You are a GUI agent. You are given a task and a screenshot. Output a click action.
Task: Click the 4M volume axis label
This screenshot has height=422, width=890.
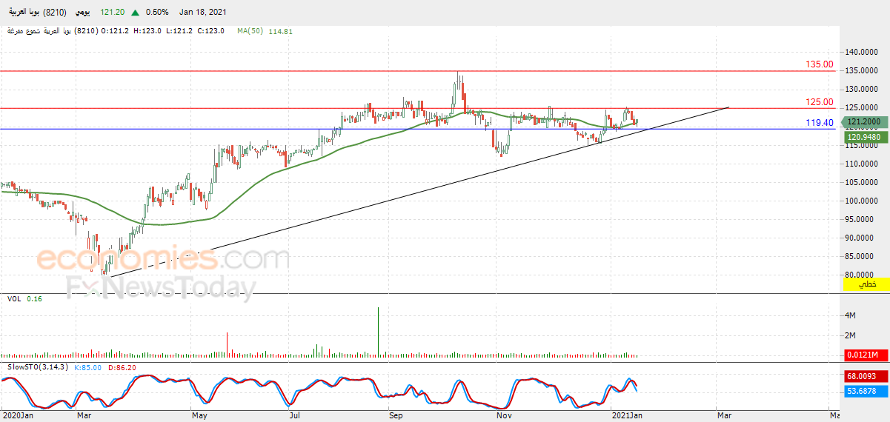pyautogui.click(x=851, y=315)
